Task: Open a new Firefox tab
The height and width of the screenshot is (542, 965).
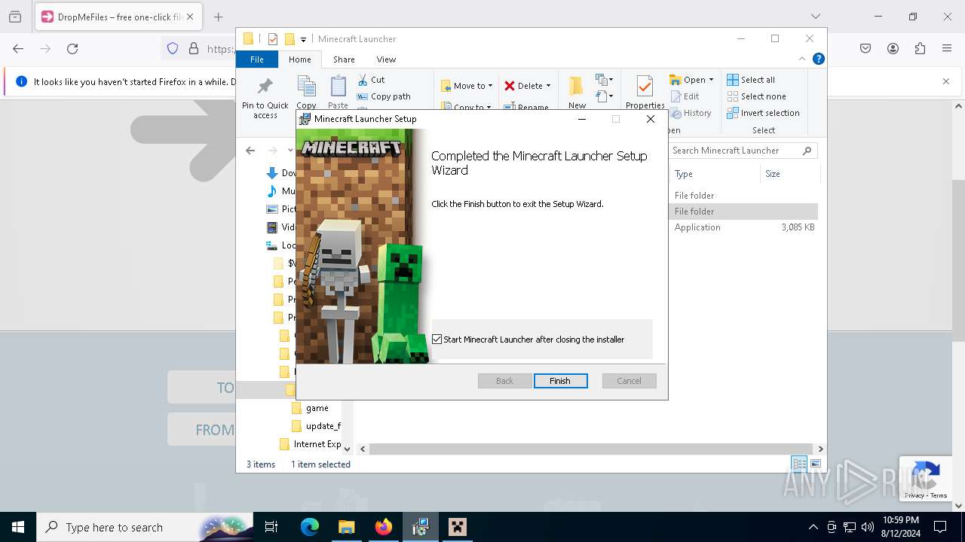Action: coord(218,17)
